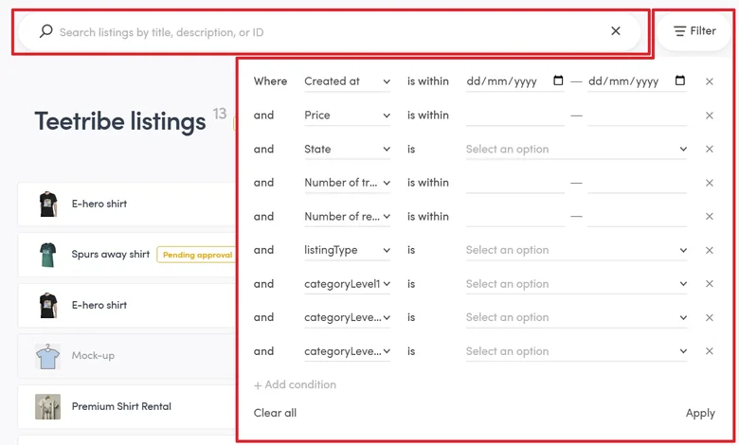Screen dimensions: 739x445
Task: Open the Price field dropdown
Action: (348, 116)
